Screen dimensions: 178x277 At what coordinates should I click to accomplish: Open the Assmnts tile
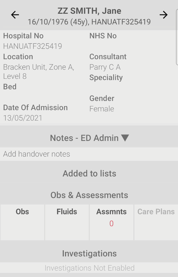pos(112,222)
